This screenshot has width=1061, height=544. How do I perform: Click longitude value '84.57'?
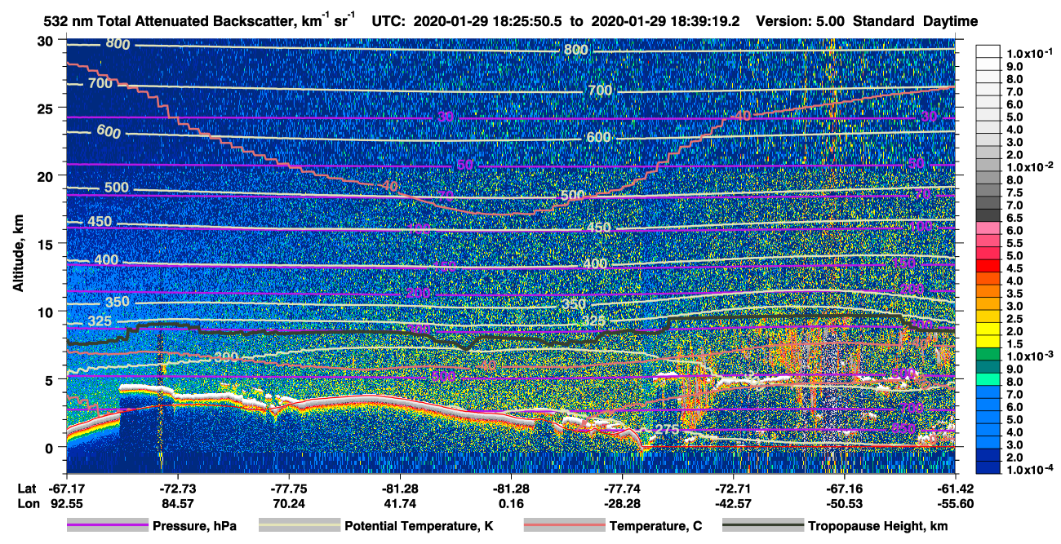tap(177, 504)
